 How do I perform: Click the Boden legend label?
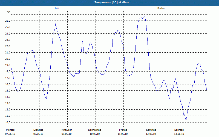tap(161, 8)
